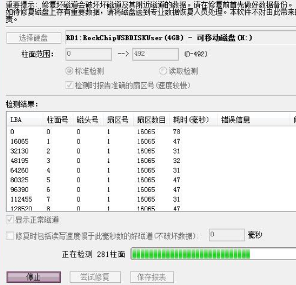This screenshot has width=296, height=285.
Task: Click the milliseconds threshold input field
Action: [x=227, y=235]
